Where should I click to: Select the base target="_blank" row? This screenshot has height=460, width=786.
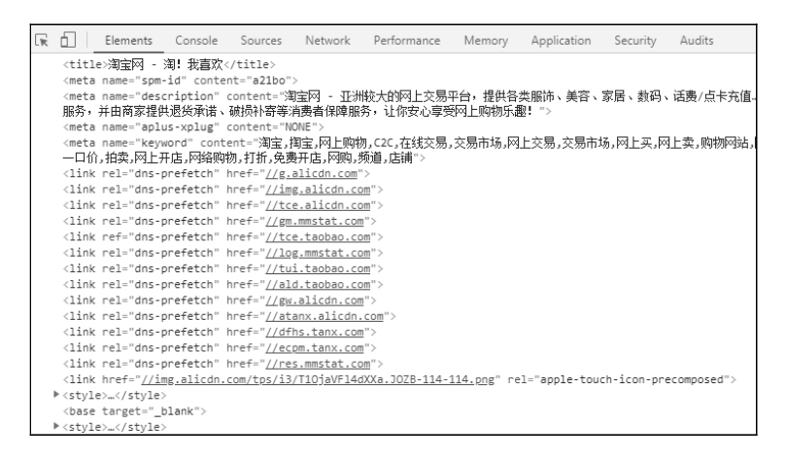click(134, 411)
